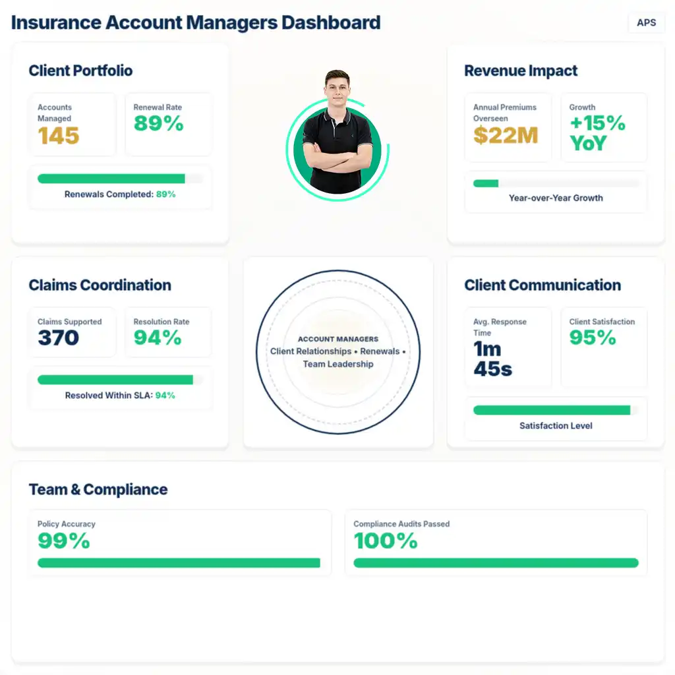Click the 95% Client Satisfaction card

click(604, 347)
